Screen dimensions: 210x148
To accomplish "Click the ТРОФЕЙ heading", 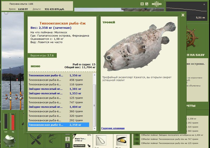I will (109, 22).
